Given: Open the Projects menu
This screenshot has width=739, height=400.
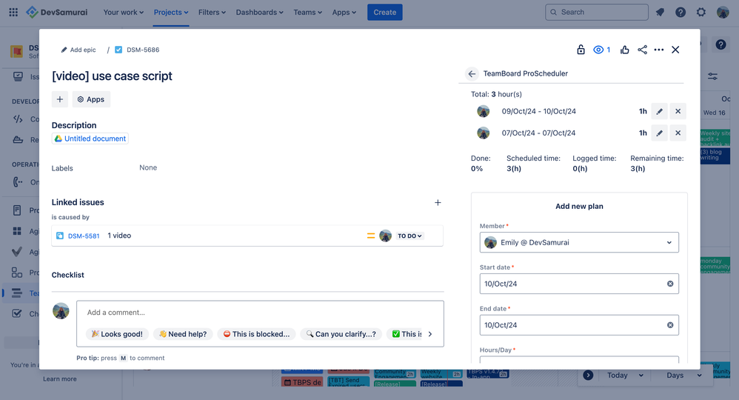Looking at the screenshot, I should [x=170, y=13].
